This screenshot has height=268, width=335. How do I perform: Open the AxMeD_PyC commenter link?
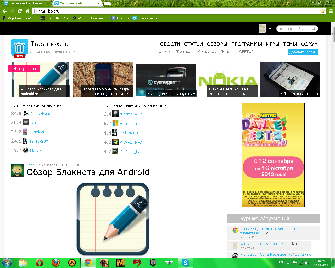[131, 142]
